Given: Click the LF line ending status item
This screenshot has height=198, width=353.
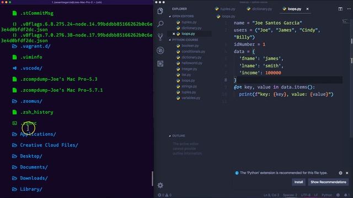Looking at the screenshot, I should (316, 195).
